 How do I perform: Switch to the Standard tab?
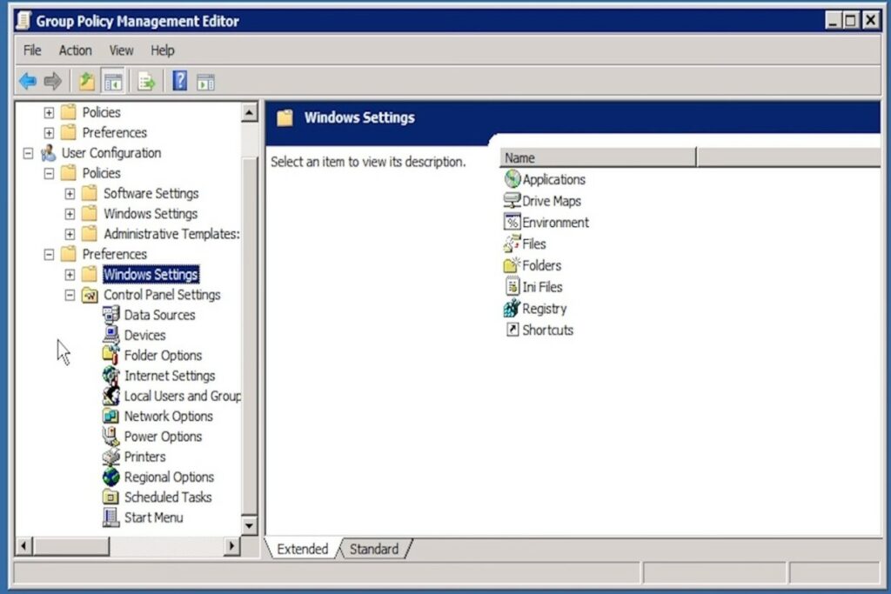coord(373,549)
